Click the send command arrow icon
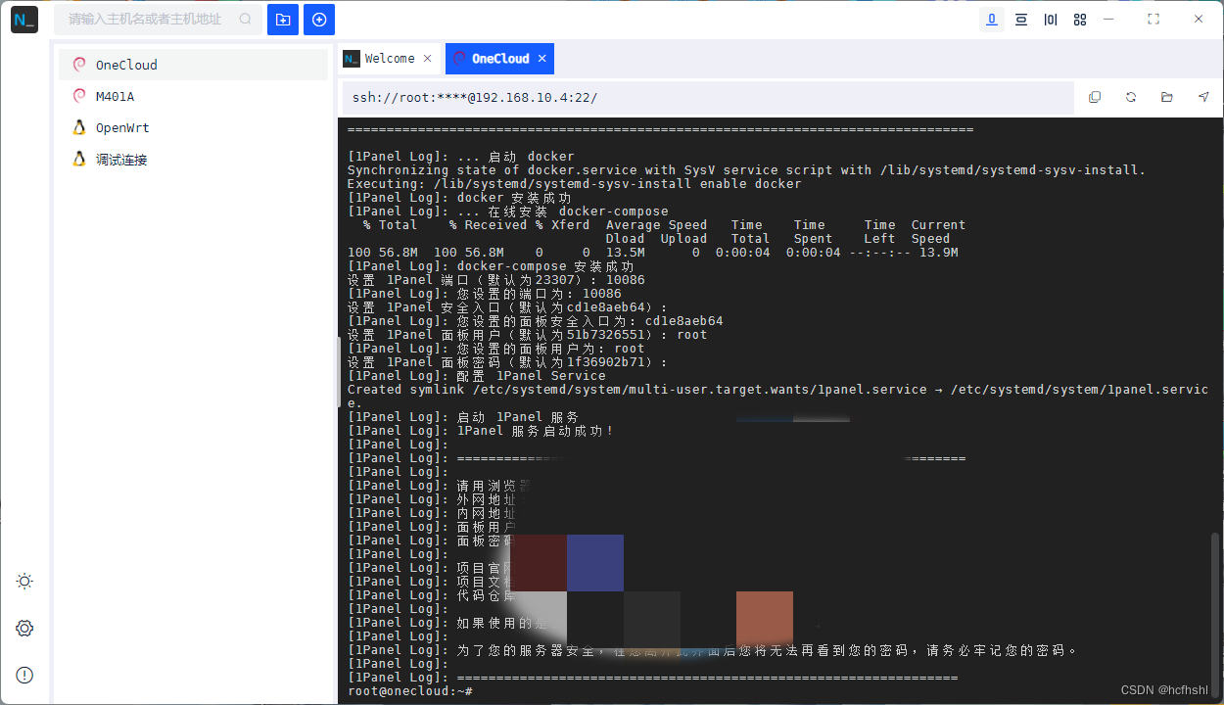 click(x=1203, y=97)
